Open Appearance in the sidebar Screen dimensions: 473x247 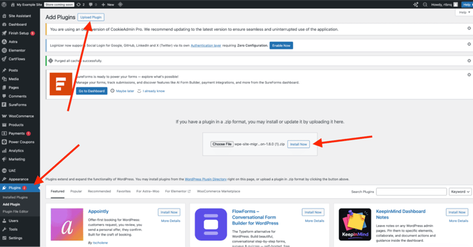pos(19,179)
